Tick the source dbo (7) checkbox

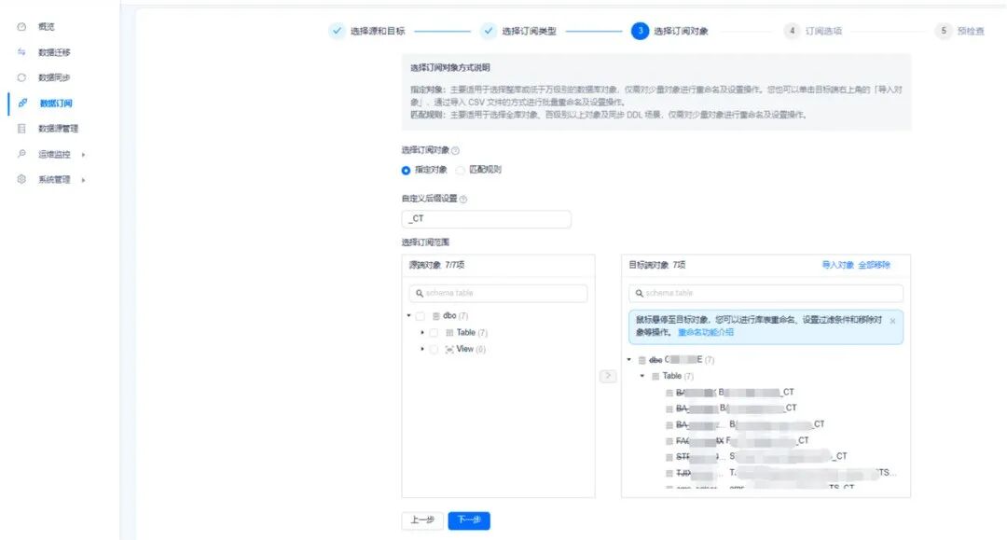click(421, 316)
